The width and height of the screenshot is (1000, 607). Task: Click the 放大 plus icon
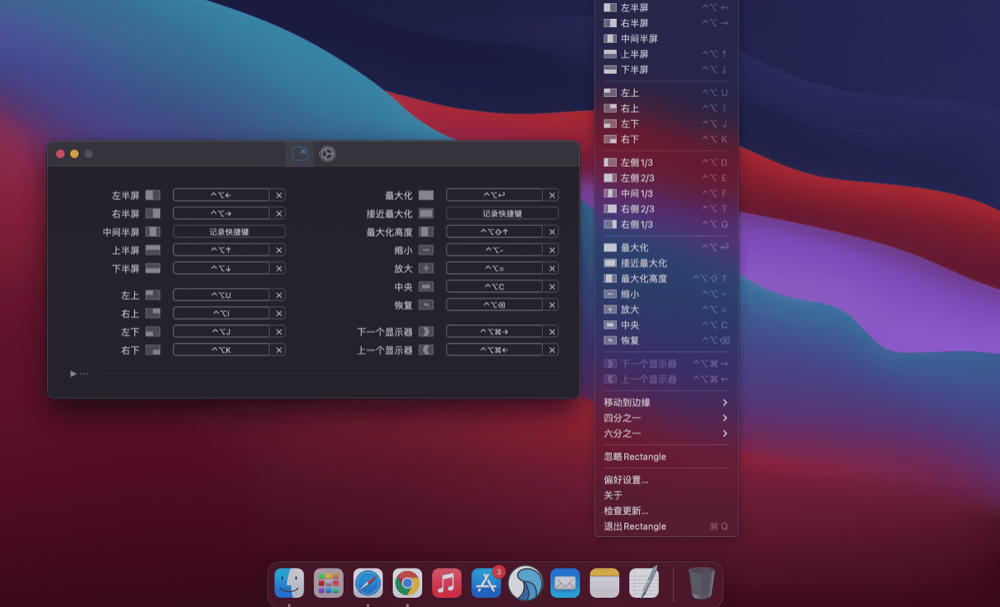pyautogui.click(x=427, y=267)
